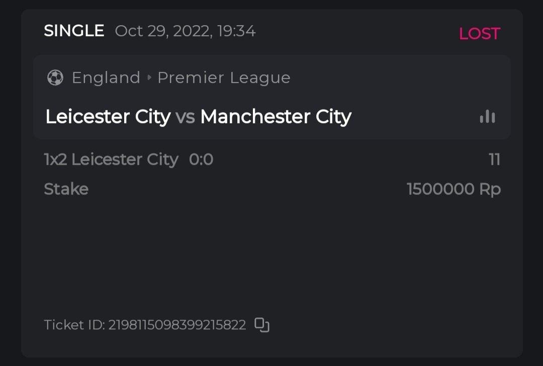Click the 19:34 time in the header
The width and height of the screenshot is (543, 366).
tap(236, 31)
